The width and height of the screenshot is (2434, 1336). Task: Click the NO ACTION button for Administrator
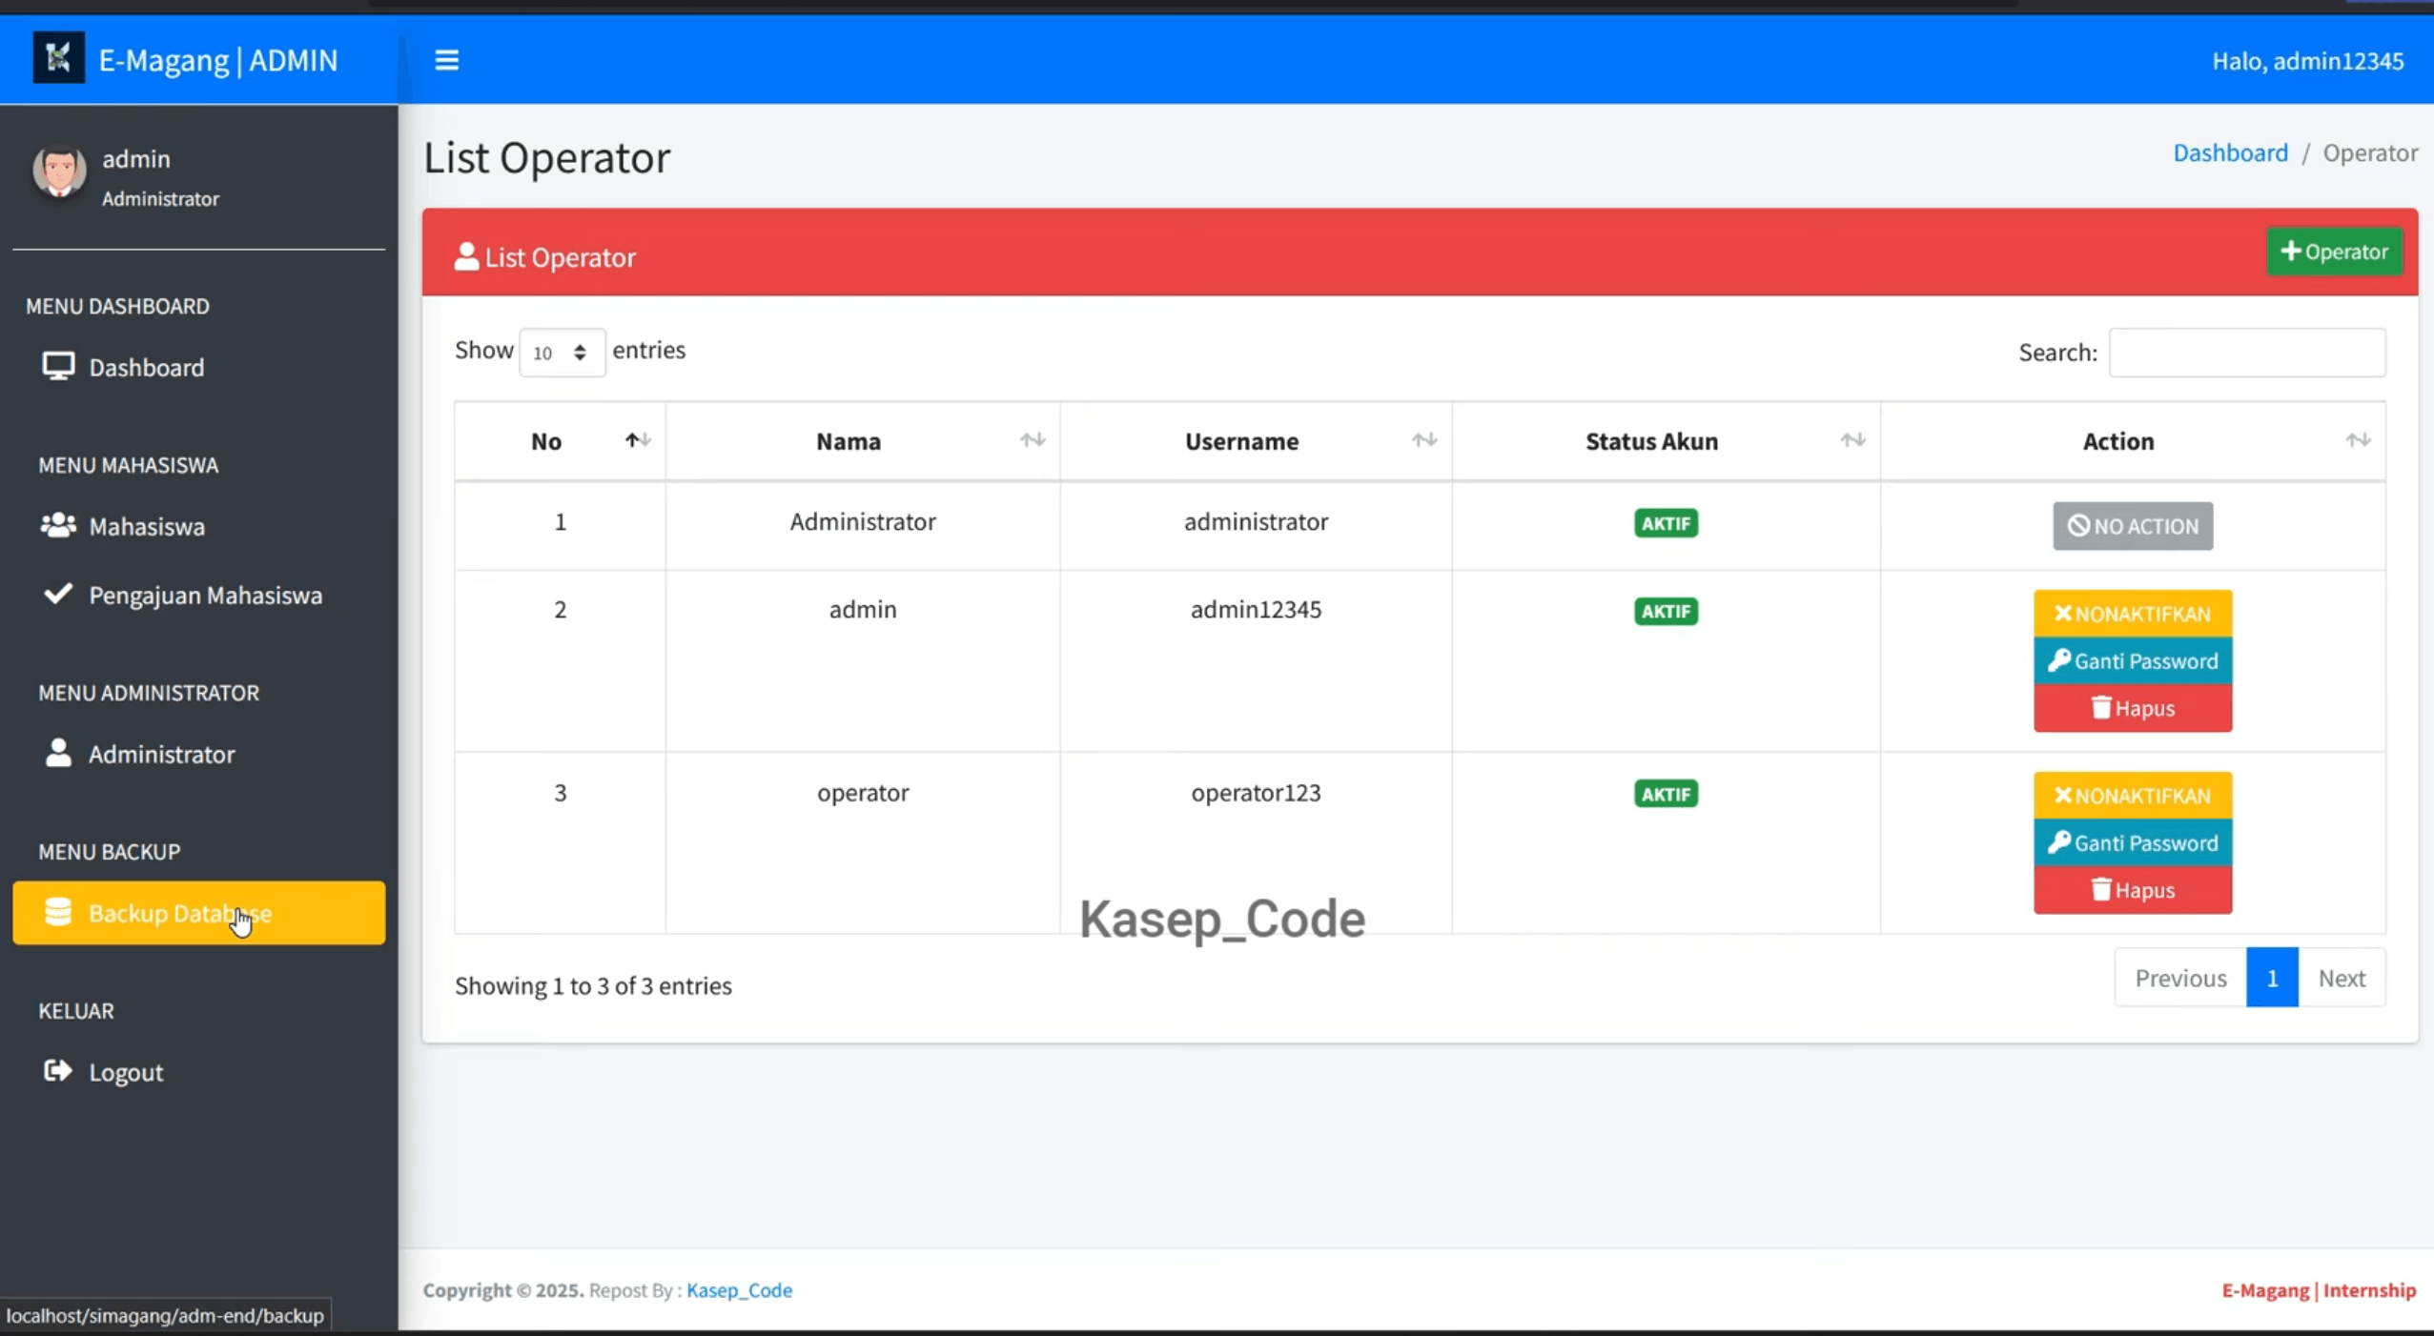point(2133,526)
